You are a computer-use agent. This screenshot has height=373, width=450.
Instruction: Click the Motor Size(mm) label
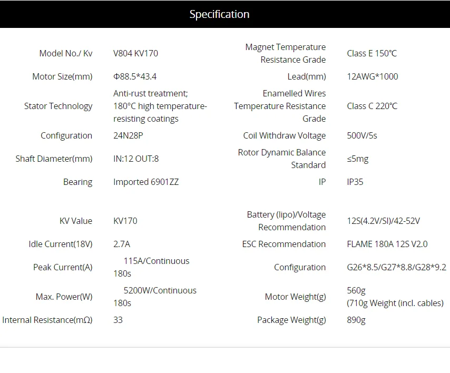pyautogui.click(x=62, y=76)
